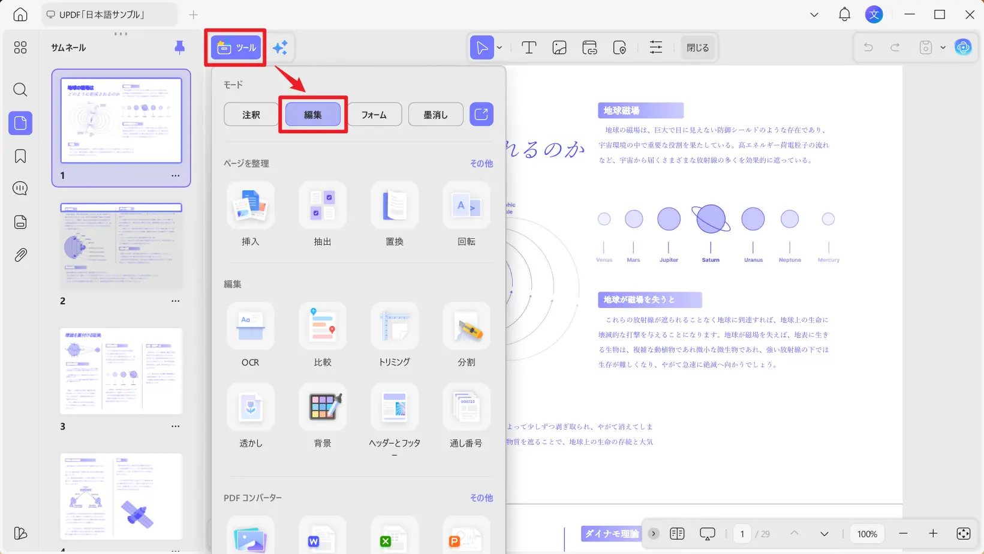Open options menu for page 3 thumbnail
Image resolution: width=984 pixels, height=554 pixels.
[176, 426]
